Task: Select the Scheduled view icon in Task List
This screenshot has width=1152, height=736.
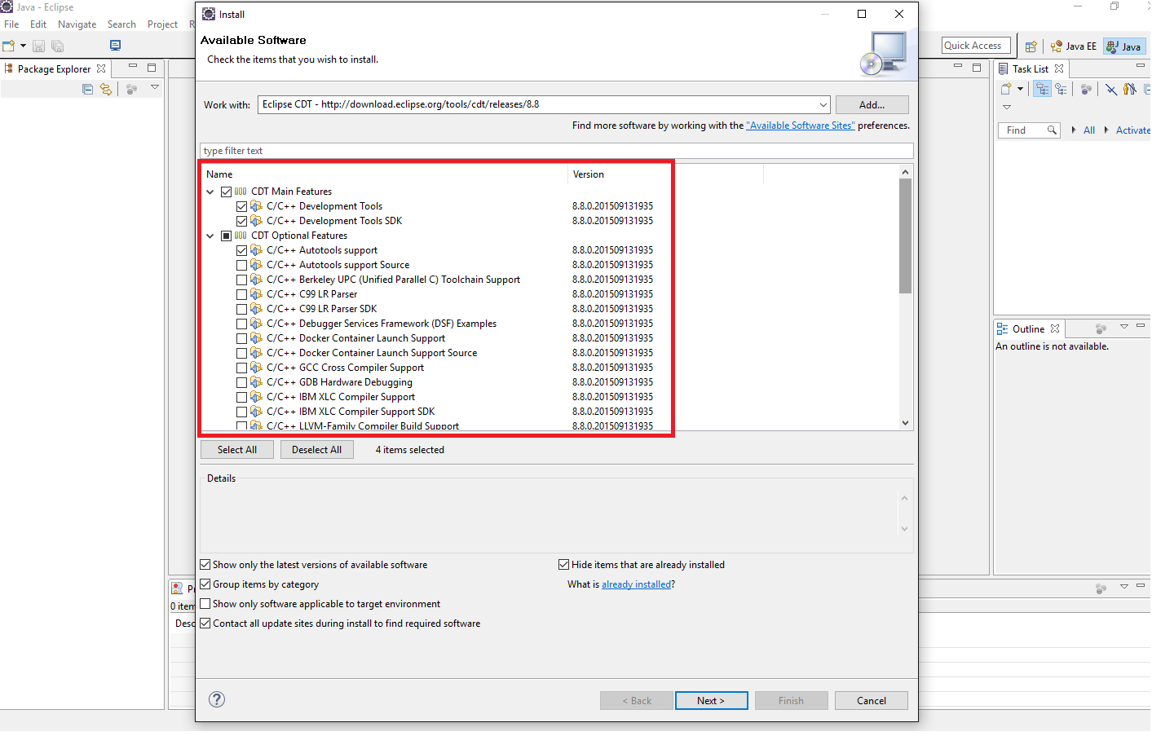Action: point(1061,89)
